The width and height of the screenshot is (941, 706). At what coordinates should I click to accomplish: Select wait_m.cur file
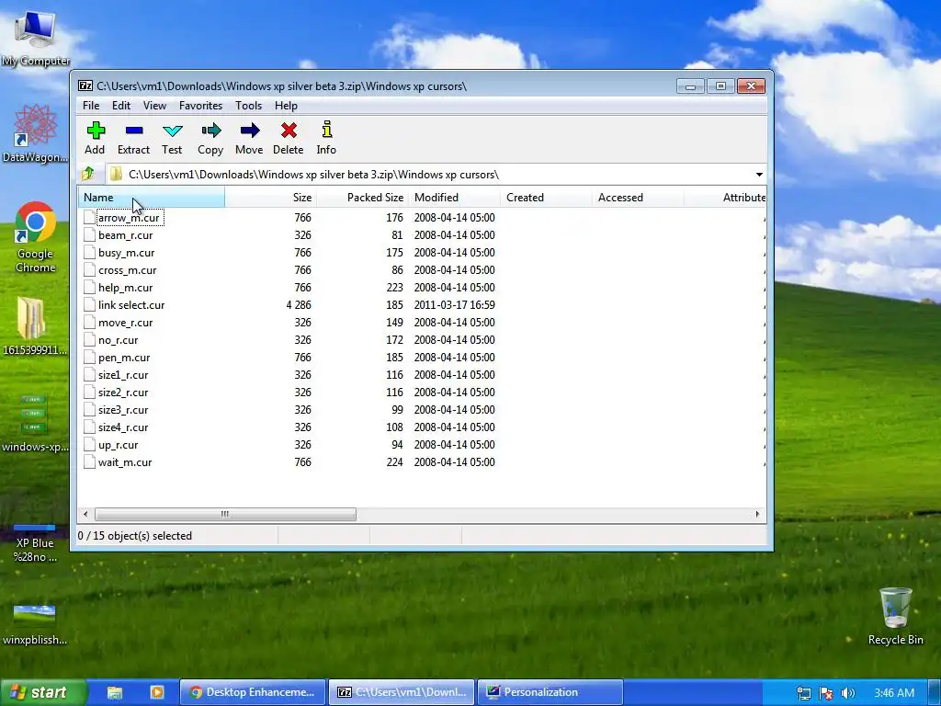[x=125, y=462]
